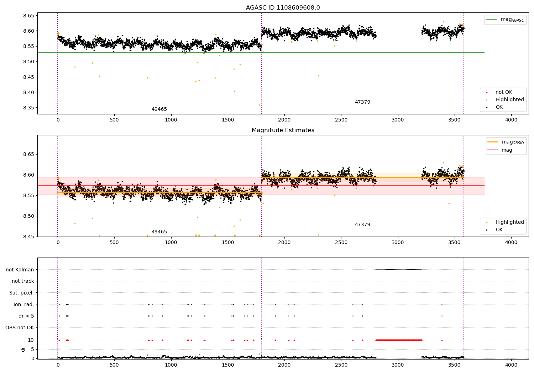Click the red line sample beside 'mag' legend entry
Viewport: 534px width, 373px height.
tap(493, 150)
